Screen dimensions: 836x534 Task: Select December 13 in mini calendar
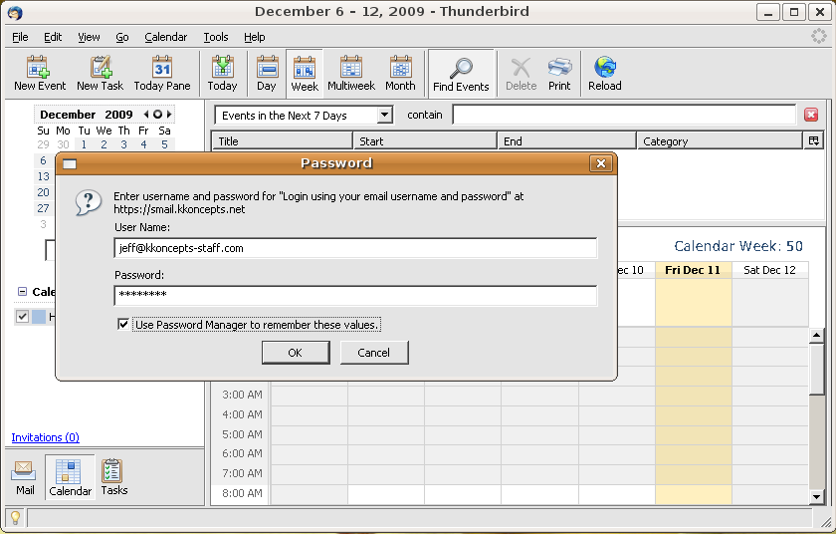[43, 176]
